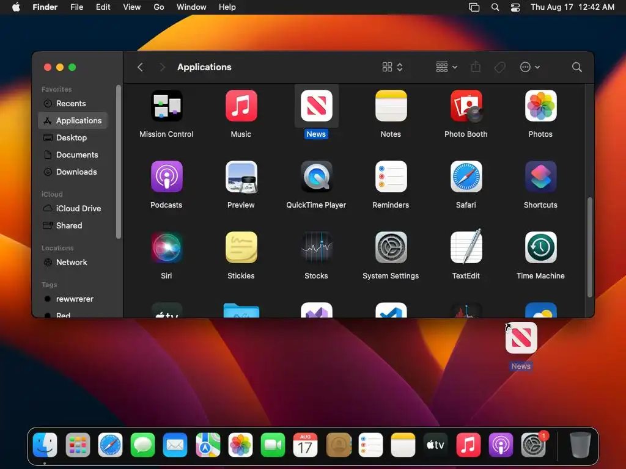The height and width of the screenshot is (469, 626).
Task: Click the News alias on the desktop
Action: click(x=521, y=338)
